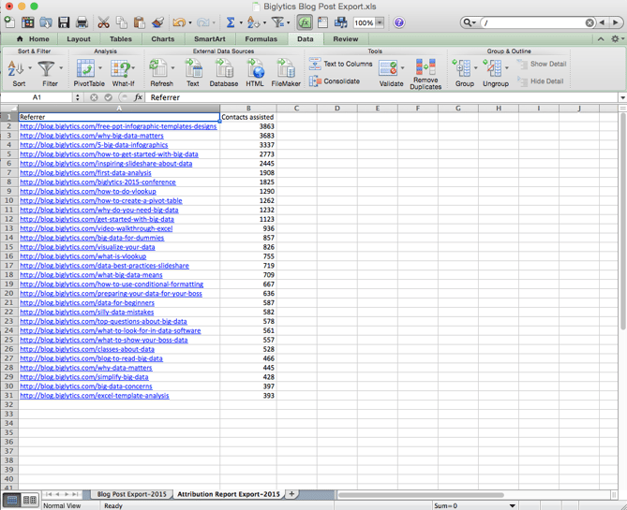Import from FileMaker source
The image size is (627, 510).
click(x=286, y=70)
